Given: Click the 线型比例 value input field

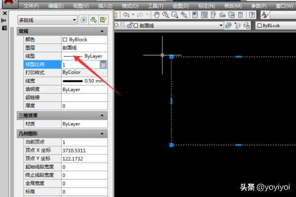Looking at the screenshot, I should [x=80, y=65].
